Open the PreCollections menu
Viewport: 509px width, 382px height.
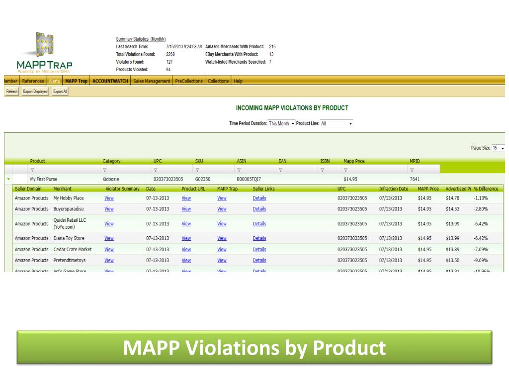tap(189, 81)
